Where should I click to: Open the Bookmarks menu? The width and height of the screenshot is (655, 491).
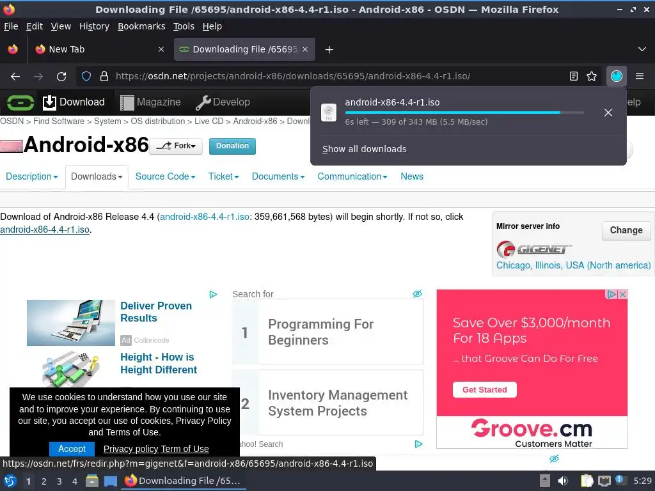(141, 26)
